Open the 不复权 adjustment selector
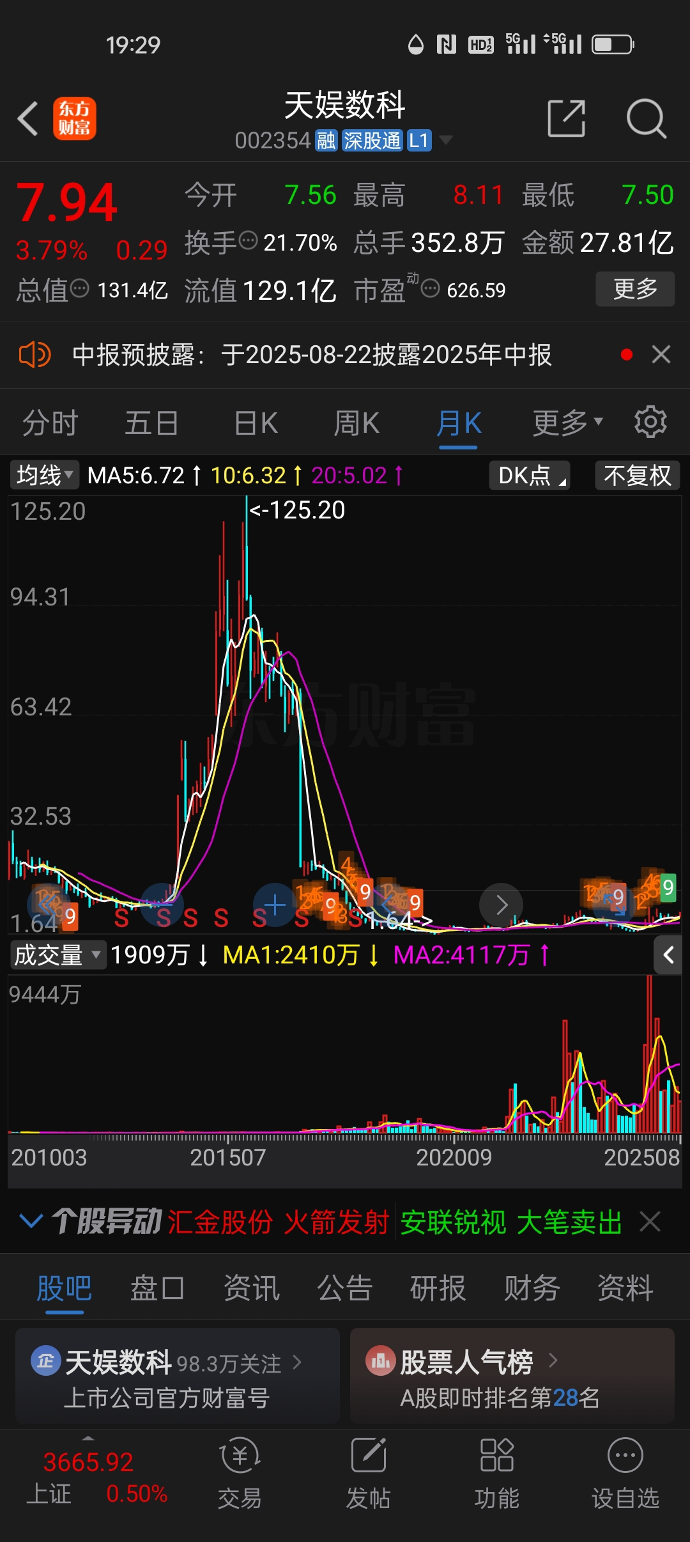The image size is (690, 1542). 637,475
